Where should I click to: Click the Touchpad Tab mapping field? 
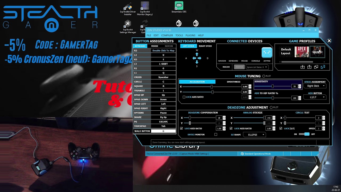pos(163,126)
